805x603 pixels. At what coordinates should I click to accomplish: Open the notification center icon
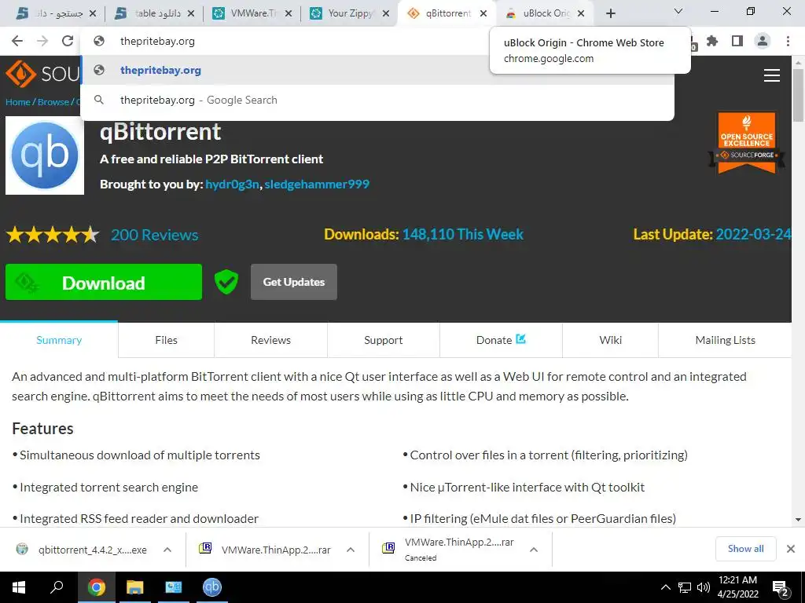(x=781, y=588)
